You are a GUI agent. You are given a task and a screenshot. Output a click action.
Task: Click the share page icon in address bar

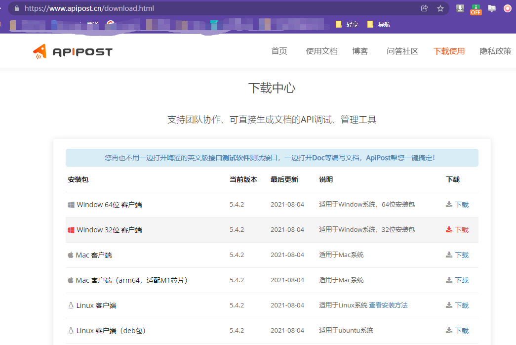(425, 8)
